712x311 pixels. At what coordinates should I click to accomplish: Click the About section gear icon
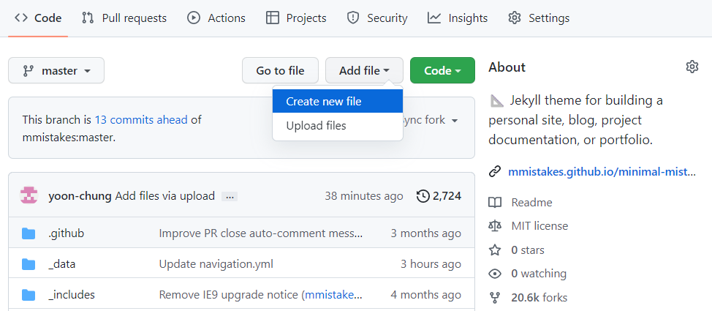pyautogui.click(x=692, y=67)
